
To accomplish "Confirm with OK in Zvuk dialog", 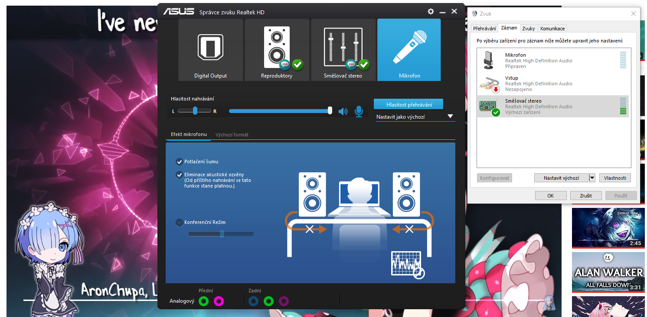I will tap(551, 196).
